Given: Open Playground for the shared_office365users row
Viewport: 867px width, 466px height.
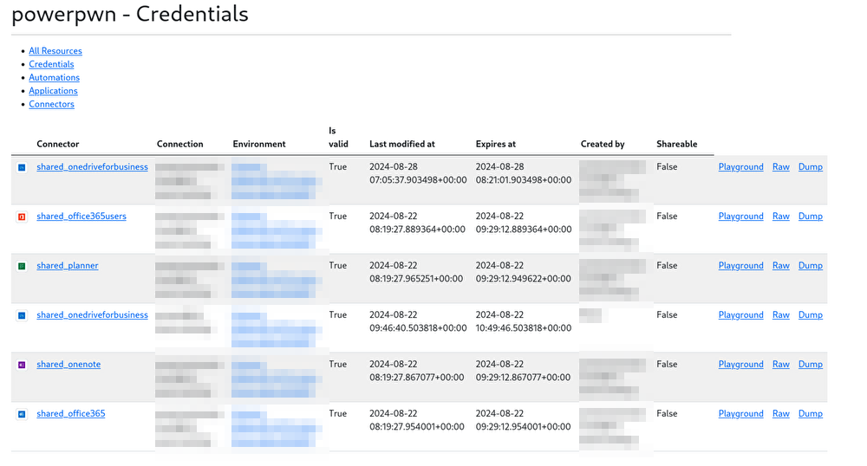Looking at the screenshot, I should [740, 216].
